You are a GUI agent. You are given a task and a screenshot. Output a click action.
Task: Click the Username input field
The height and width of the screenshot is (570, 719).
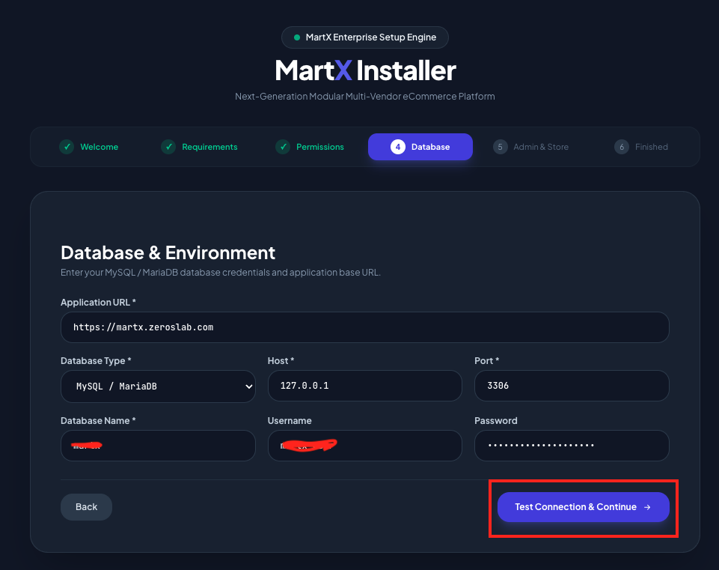click(365, 446)
